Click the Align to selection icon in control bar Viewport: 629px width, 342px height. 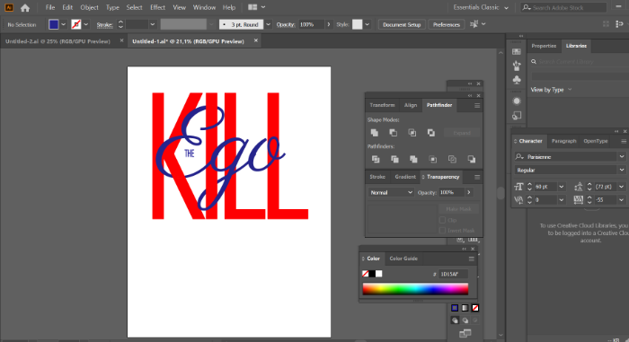coord(474,24)
